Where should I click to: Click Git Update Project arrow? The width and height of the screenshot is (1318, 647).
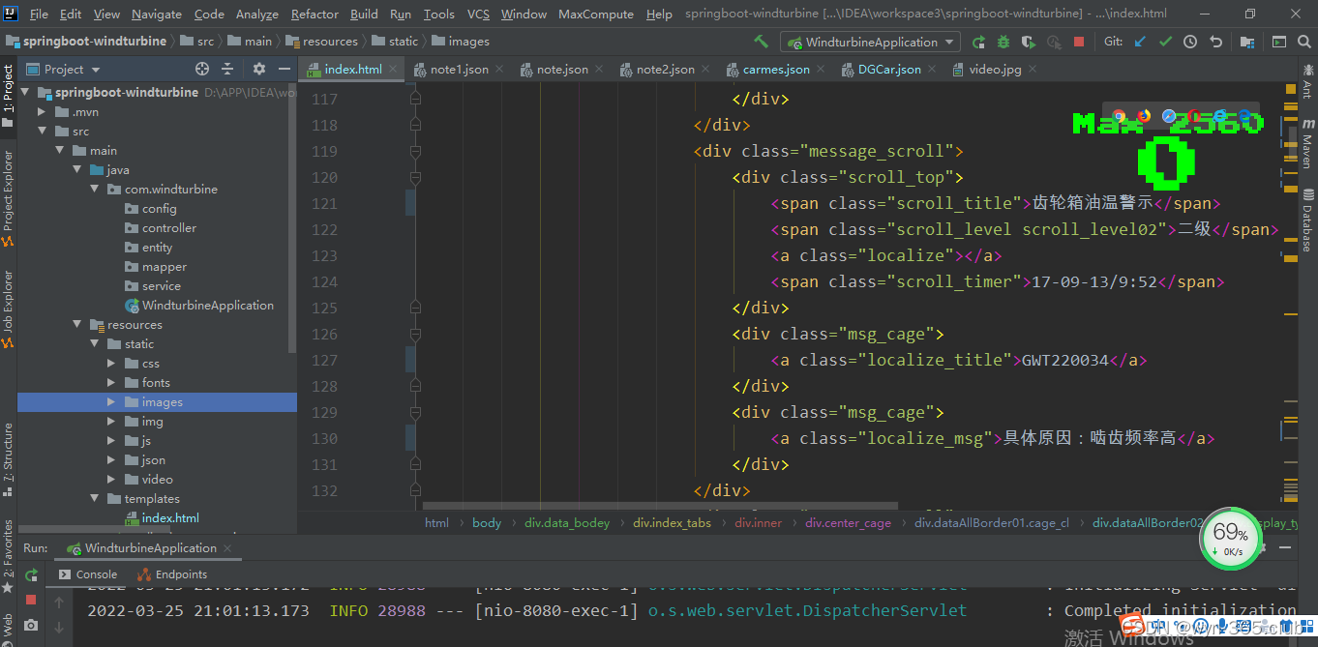click(1140, 42)
